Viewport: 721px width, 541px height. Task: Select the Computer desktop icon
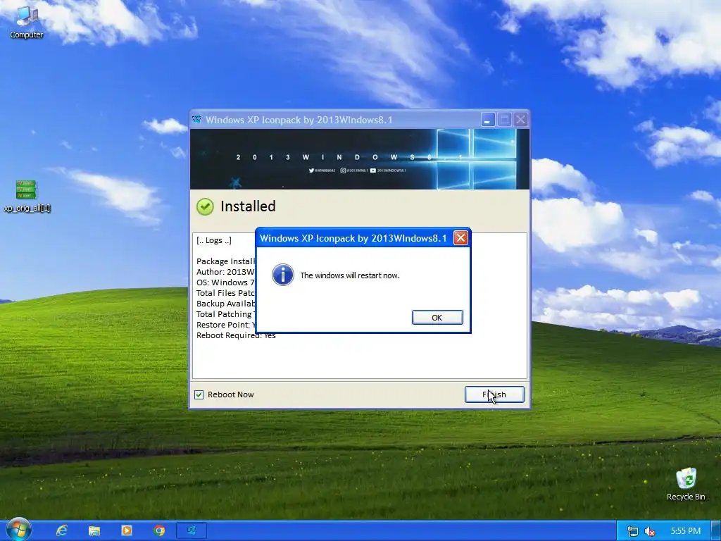click(x=27, y=22)
